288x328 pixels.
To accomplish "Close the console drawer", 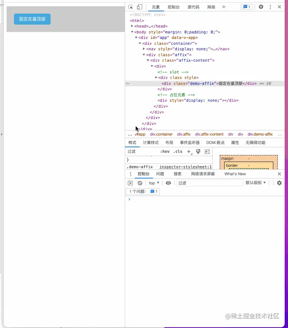I will [279, 174].
